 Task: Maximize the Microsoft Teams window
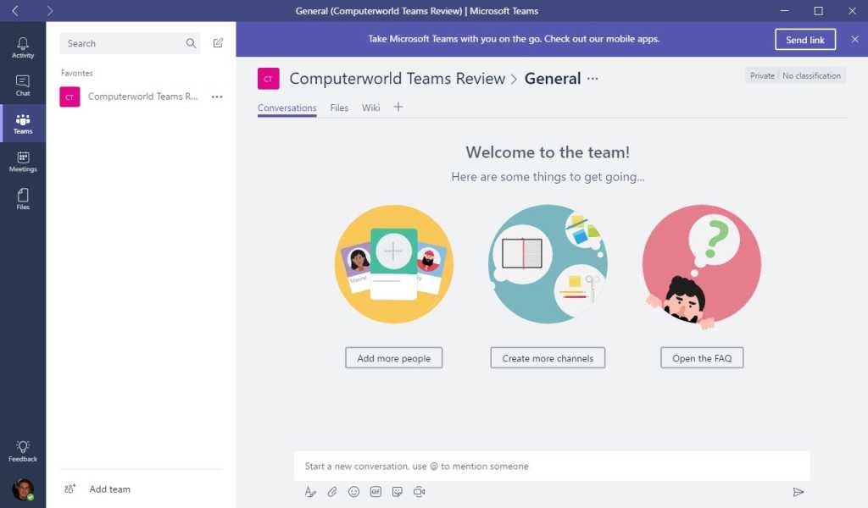818,10
